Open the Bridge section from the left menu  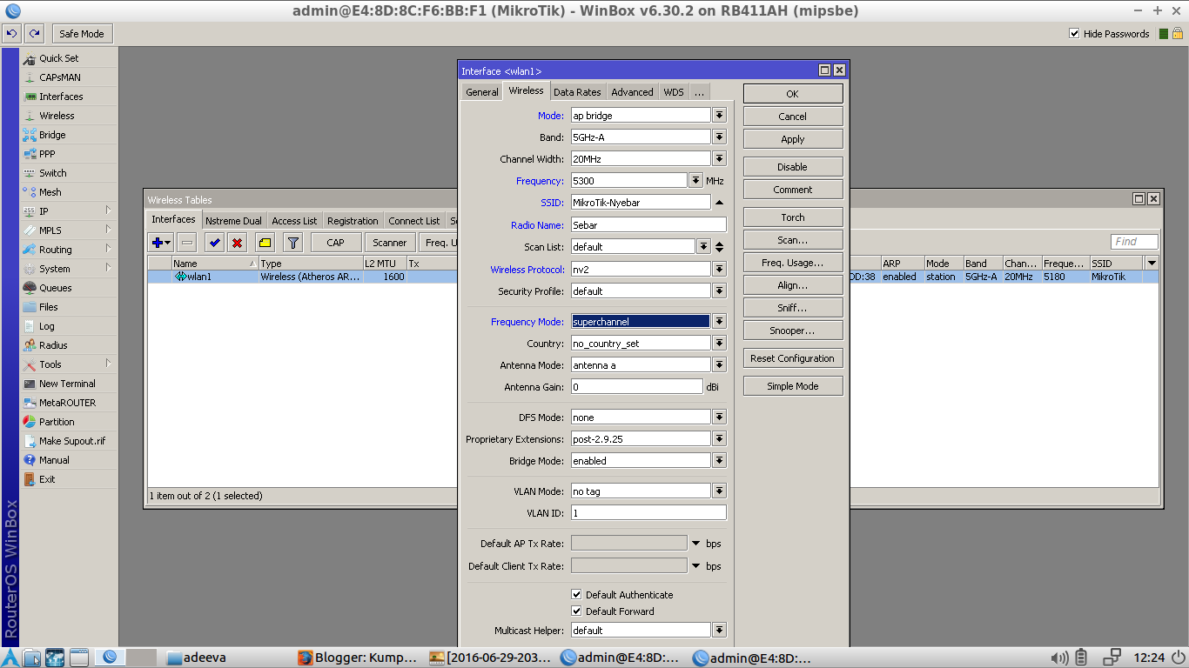[x=52, y=135]
